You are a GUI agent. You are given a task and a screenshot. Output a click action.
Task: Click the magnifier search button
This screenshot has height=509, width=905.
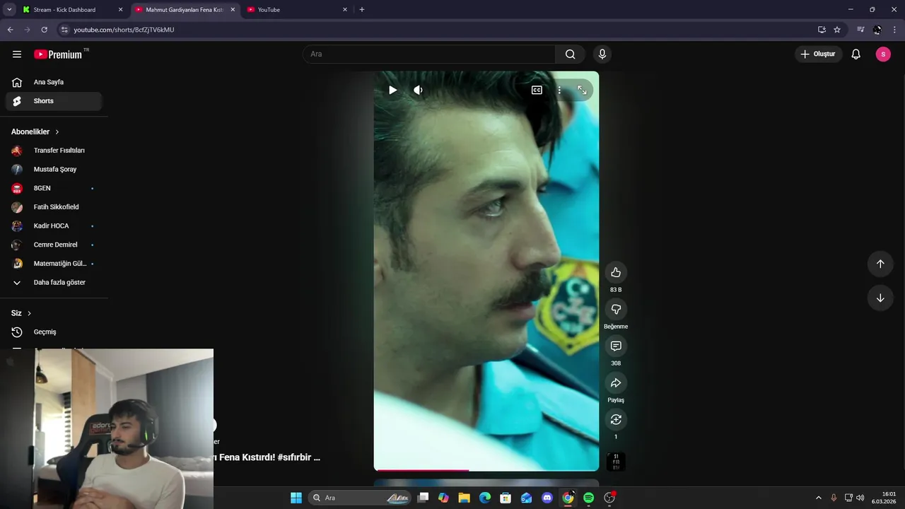coord(571,54)
